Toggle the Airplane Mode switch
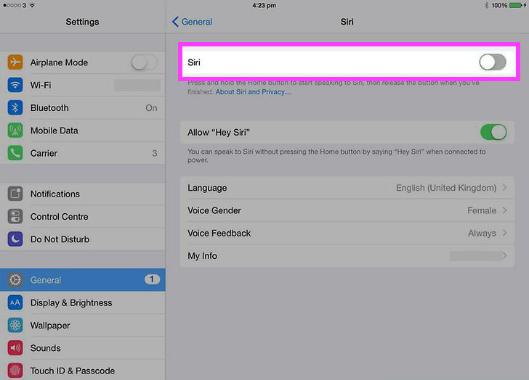This screenshot has height=380, width=529. [x=144, y=62]
